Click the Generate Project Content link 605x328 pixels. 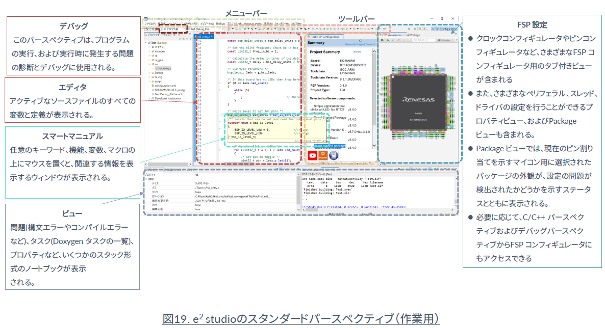pos(359,44)
